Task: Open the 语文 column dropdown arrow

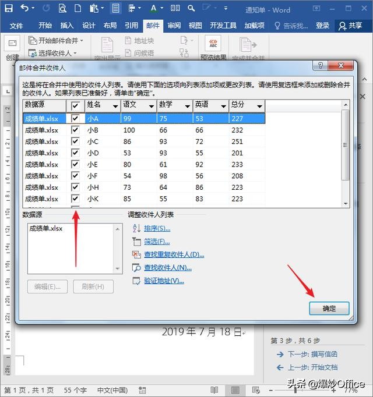Action: [152, 107]
